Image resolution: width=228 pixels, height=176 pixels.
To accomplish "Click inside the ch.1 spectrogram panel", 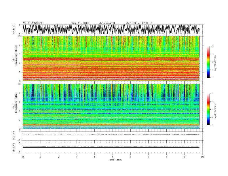I will pos(111,59).
